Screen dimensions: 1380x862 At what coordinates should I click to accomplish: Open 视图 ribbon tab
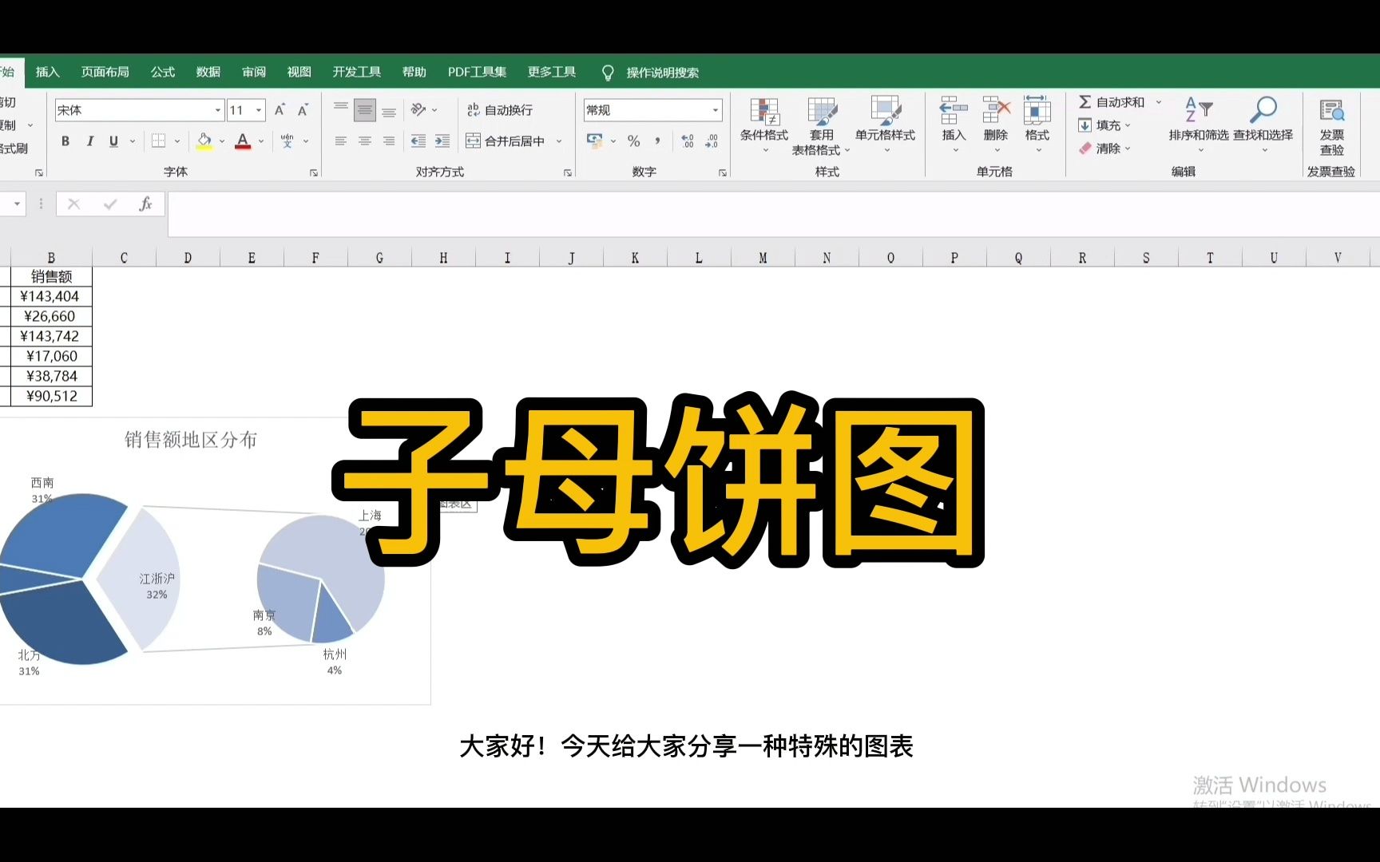(299, 72)
